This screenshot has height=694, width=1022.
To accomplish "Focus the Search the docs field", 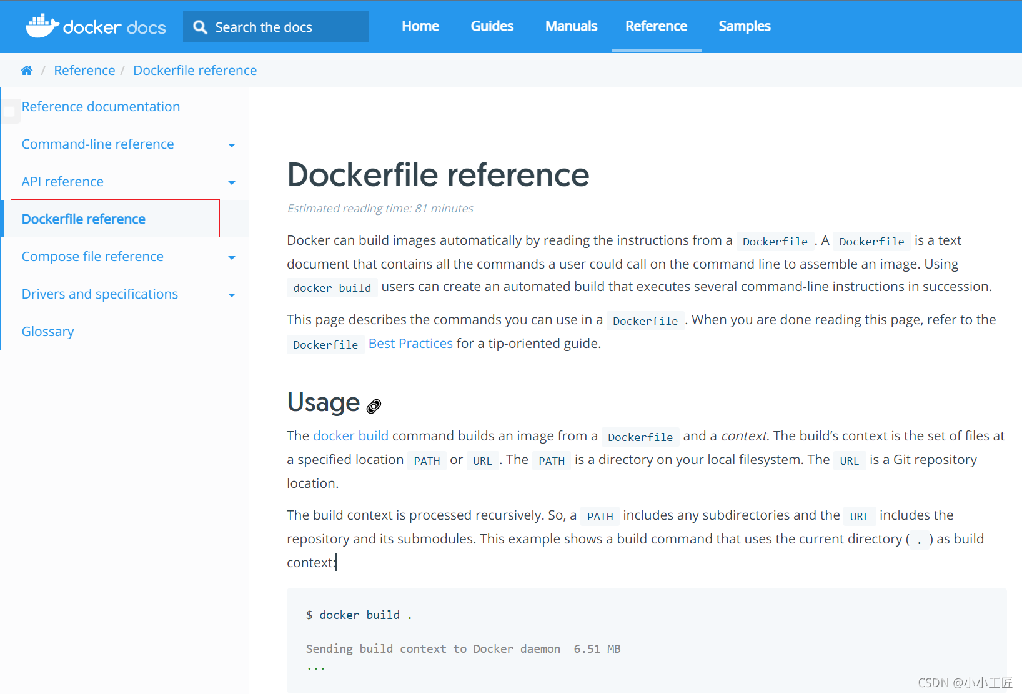I will 276,27.
